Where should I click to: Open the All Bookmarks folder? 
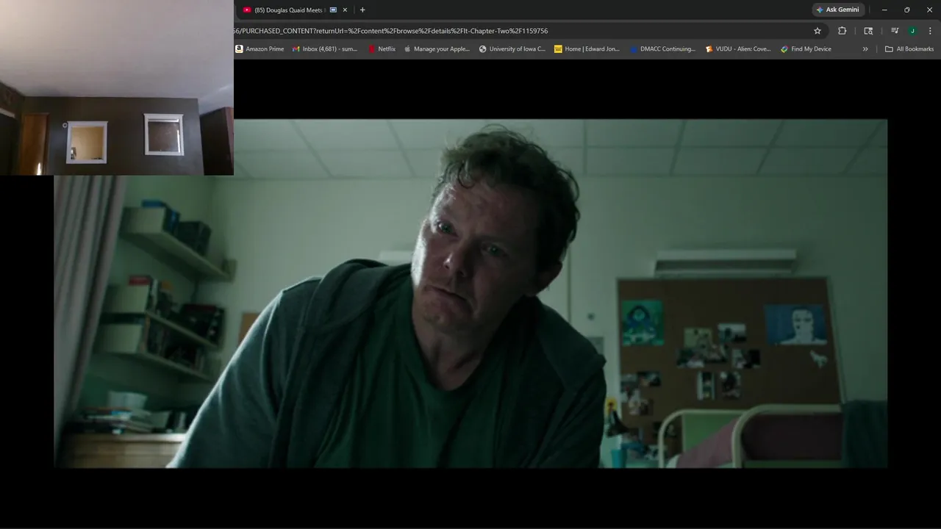909,49
